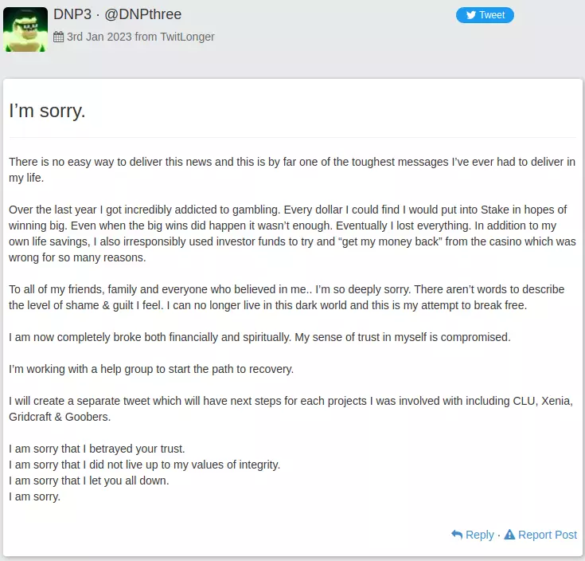Click the reply arrow icon
585x561 pixels.
[457, 535]
